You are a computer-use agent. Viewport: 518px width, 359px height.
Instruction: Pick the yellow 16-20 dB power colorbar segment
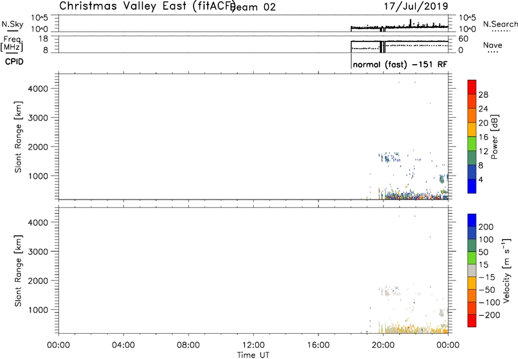point(472,129)
